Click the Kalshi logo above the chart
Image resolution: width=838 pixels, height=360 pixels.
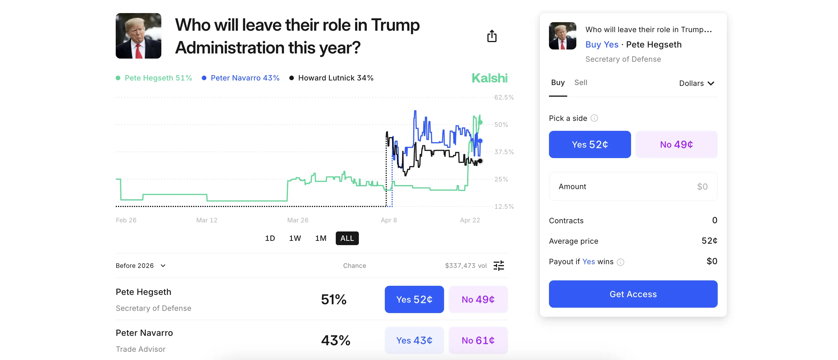pyautogui.click(x=489, y=78)
